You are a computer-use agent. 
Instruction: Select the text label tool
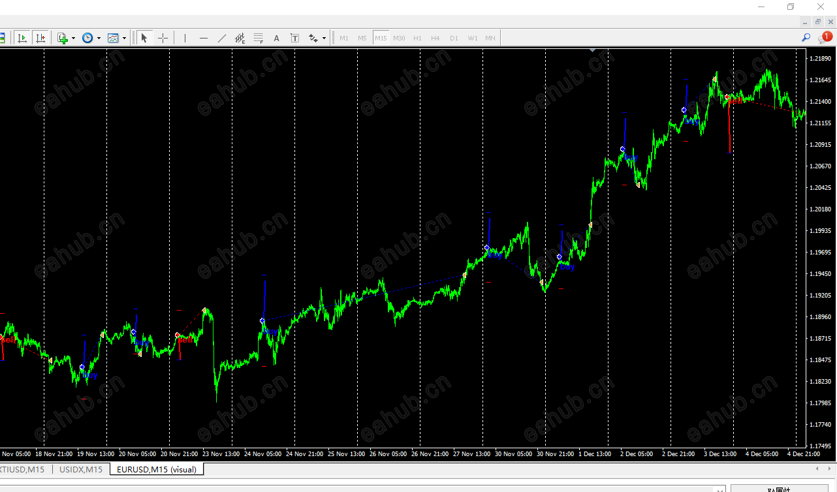[x=295, y=38]
